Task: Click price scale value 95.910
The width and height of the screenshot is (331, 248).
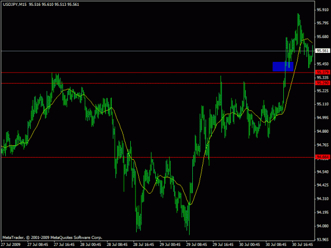Action: (323, 10)
